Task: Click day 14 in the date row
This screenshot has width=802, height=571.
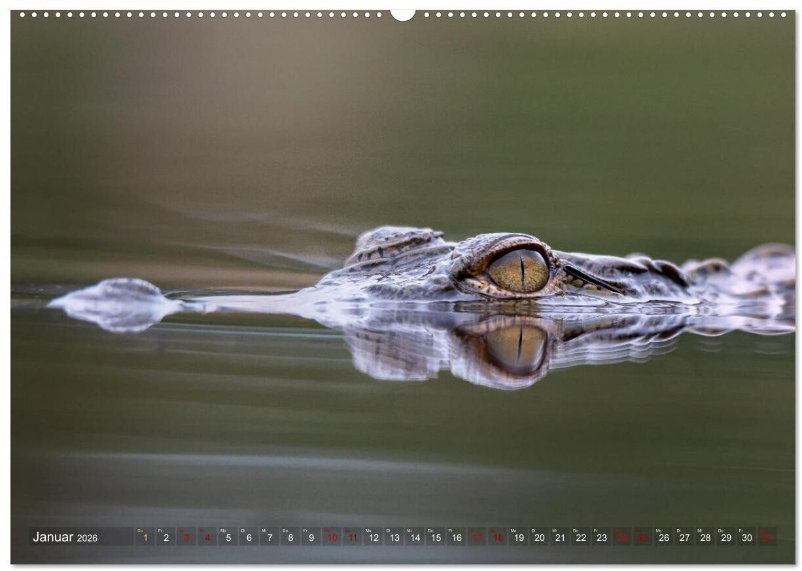Action: (x=415, y=537)
